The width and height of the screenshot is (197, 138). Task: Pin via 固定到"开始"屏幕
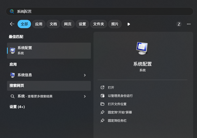120,112
